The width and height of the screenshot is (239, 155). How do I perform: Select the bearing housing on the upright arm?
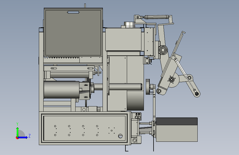coord(163,50)
